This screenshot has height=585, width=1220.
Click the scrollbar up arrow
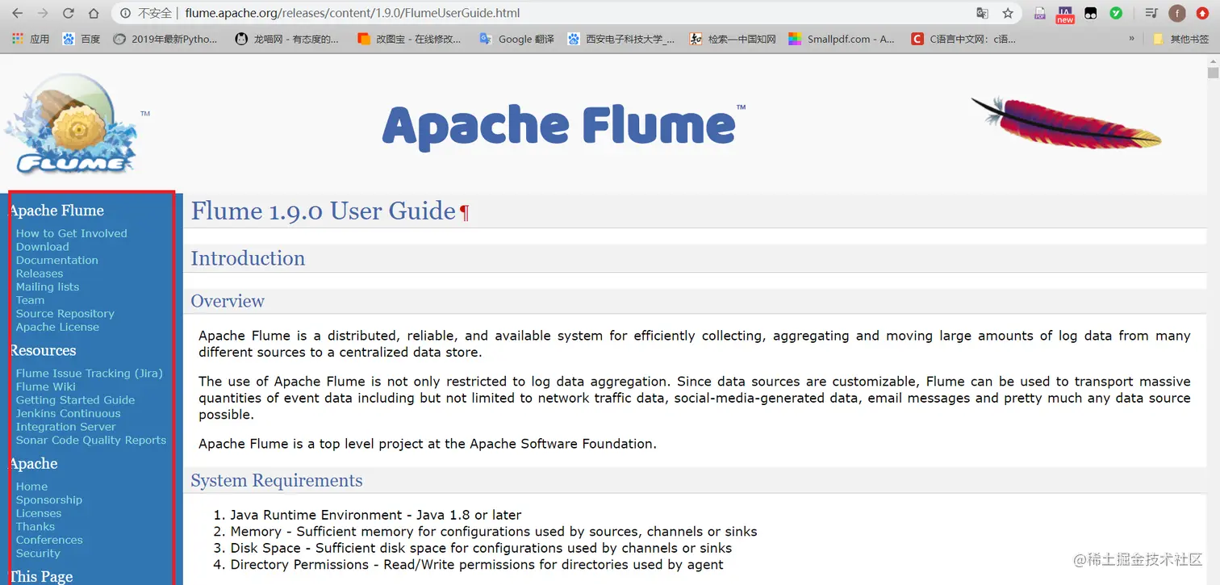coord(1213,61)
